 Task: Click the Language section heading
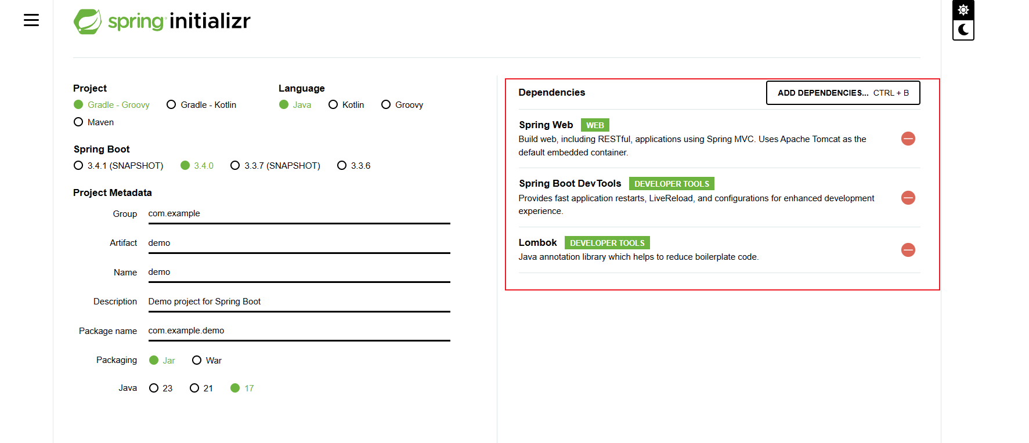[302, 89]
